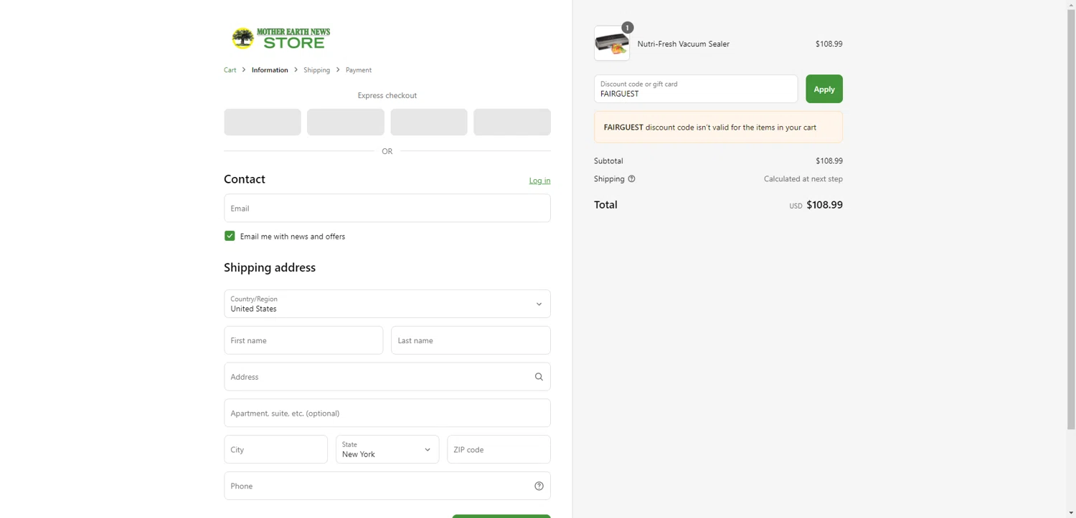Uncheck Email me with news and offers

230,236
